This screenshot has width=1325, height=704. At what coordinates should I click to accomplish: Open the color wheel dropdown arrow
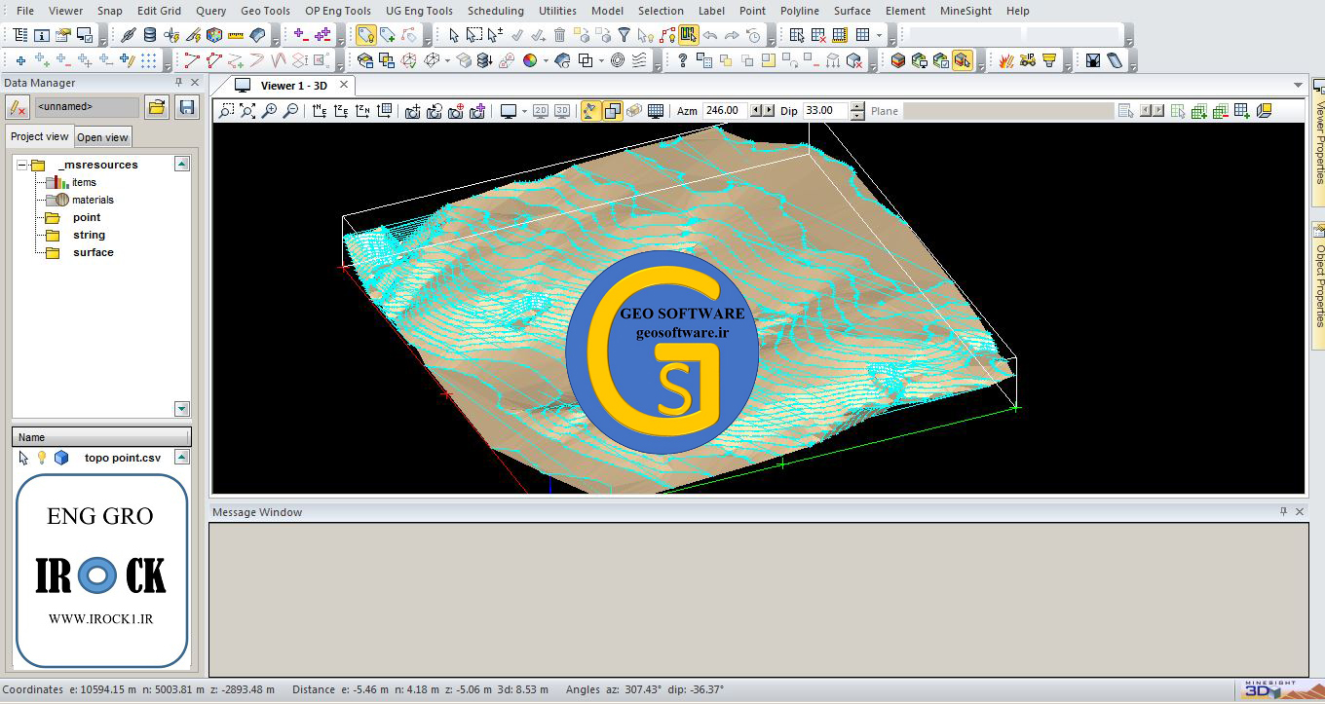[546, 60]
